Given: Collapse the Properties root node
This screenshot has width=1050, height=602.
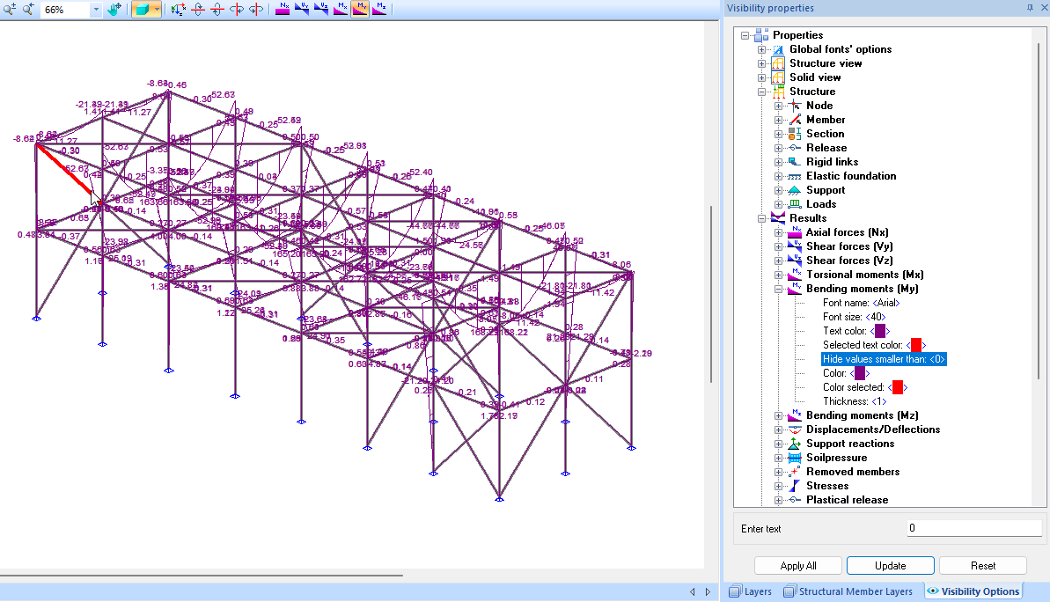Looking at the screenshot, I should point(745,35).
